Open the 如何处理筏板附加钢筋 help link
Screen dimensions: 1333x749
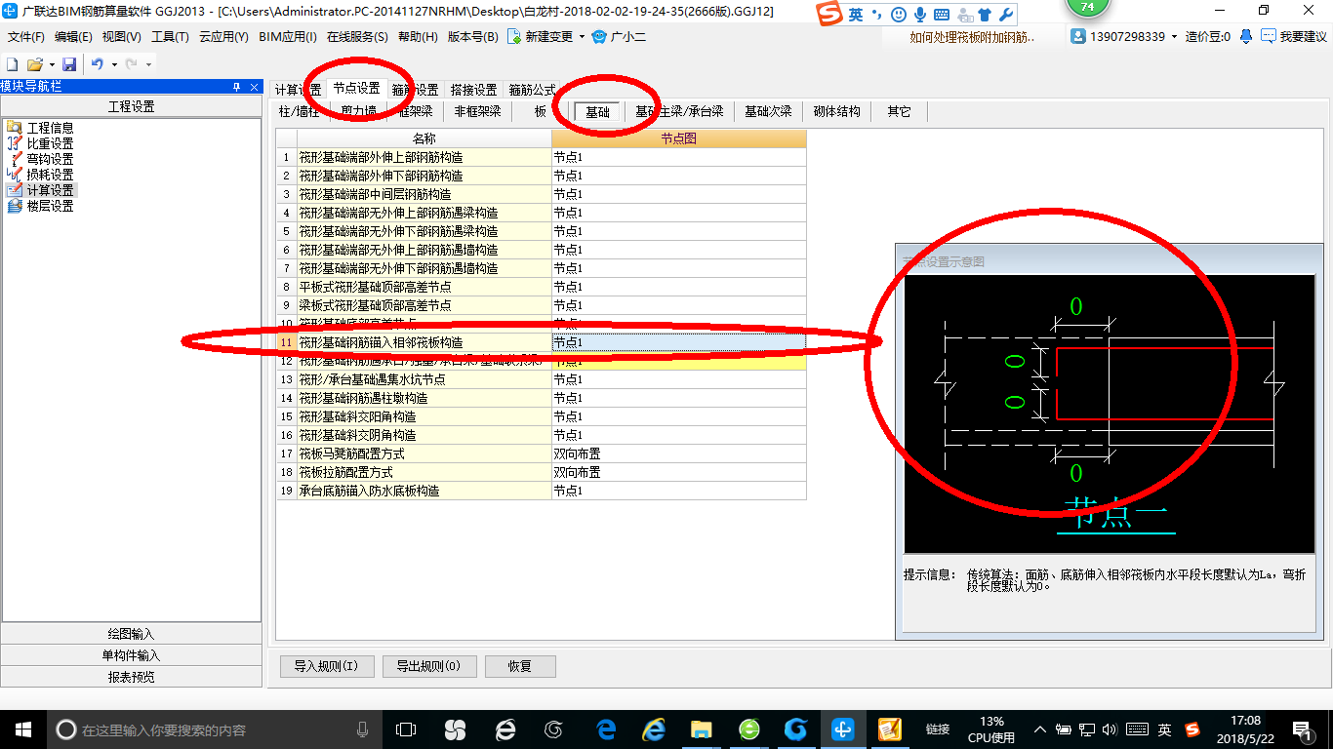pos(972,37)
